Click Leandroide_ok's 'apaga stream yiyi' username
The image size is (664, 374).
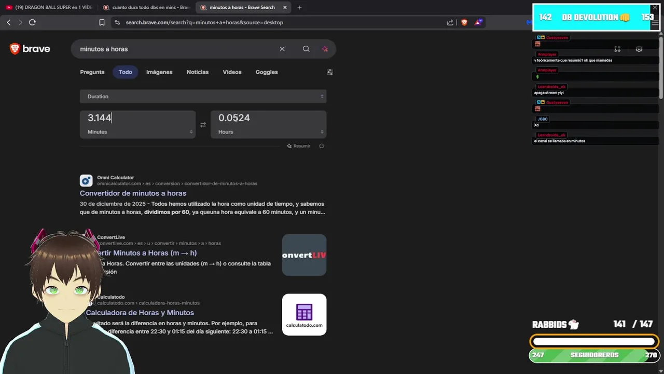pyautogui.click(x=551, y=87)
